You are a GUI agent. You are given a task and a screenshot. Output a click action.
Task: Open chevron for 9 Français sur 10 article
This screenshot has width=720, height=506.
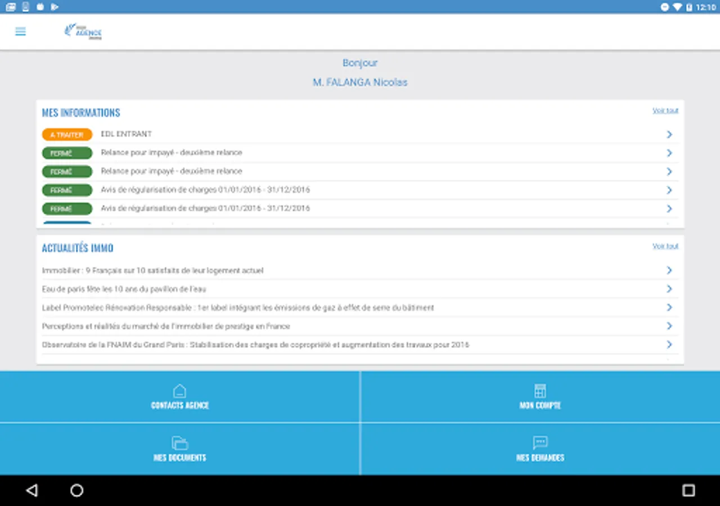(x=669, y=270)
